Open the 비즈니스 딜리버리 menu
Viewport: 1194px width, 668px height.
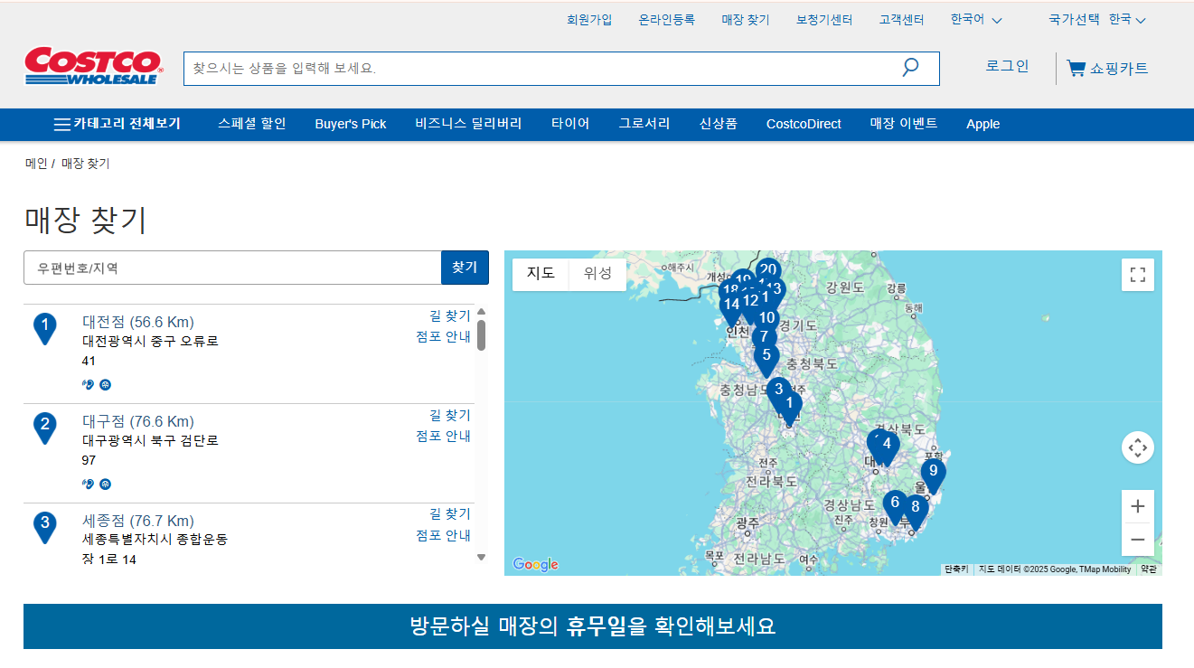[469, 124]
